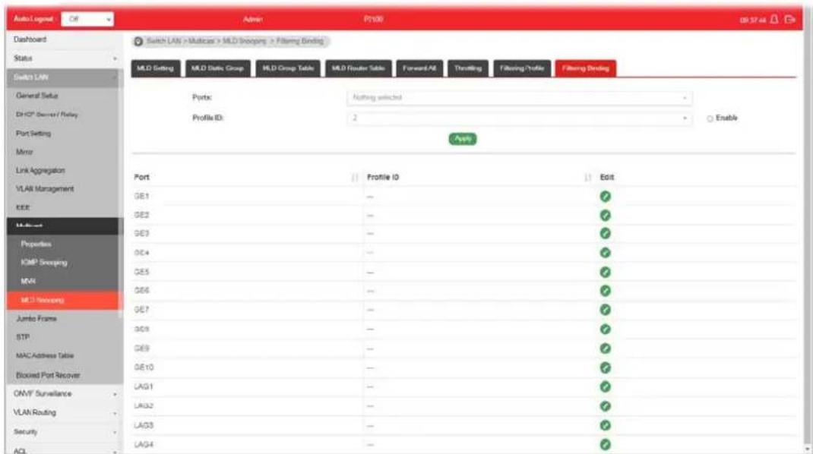Image resolution: width=813 pixels, height=454 pixels.
Task: Open Multicast Properties page
Action: click(36, 244)
